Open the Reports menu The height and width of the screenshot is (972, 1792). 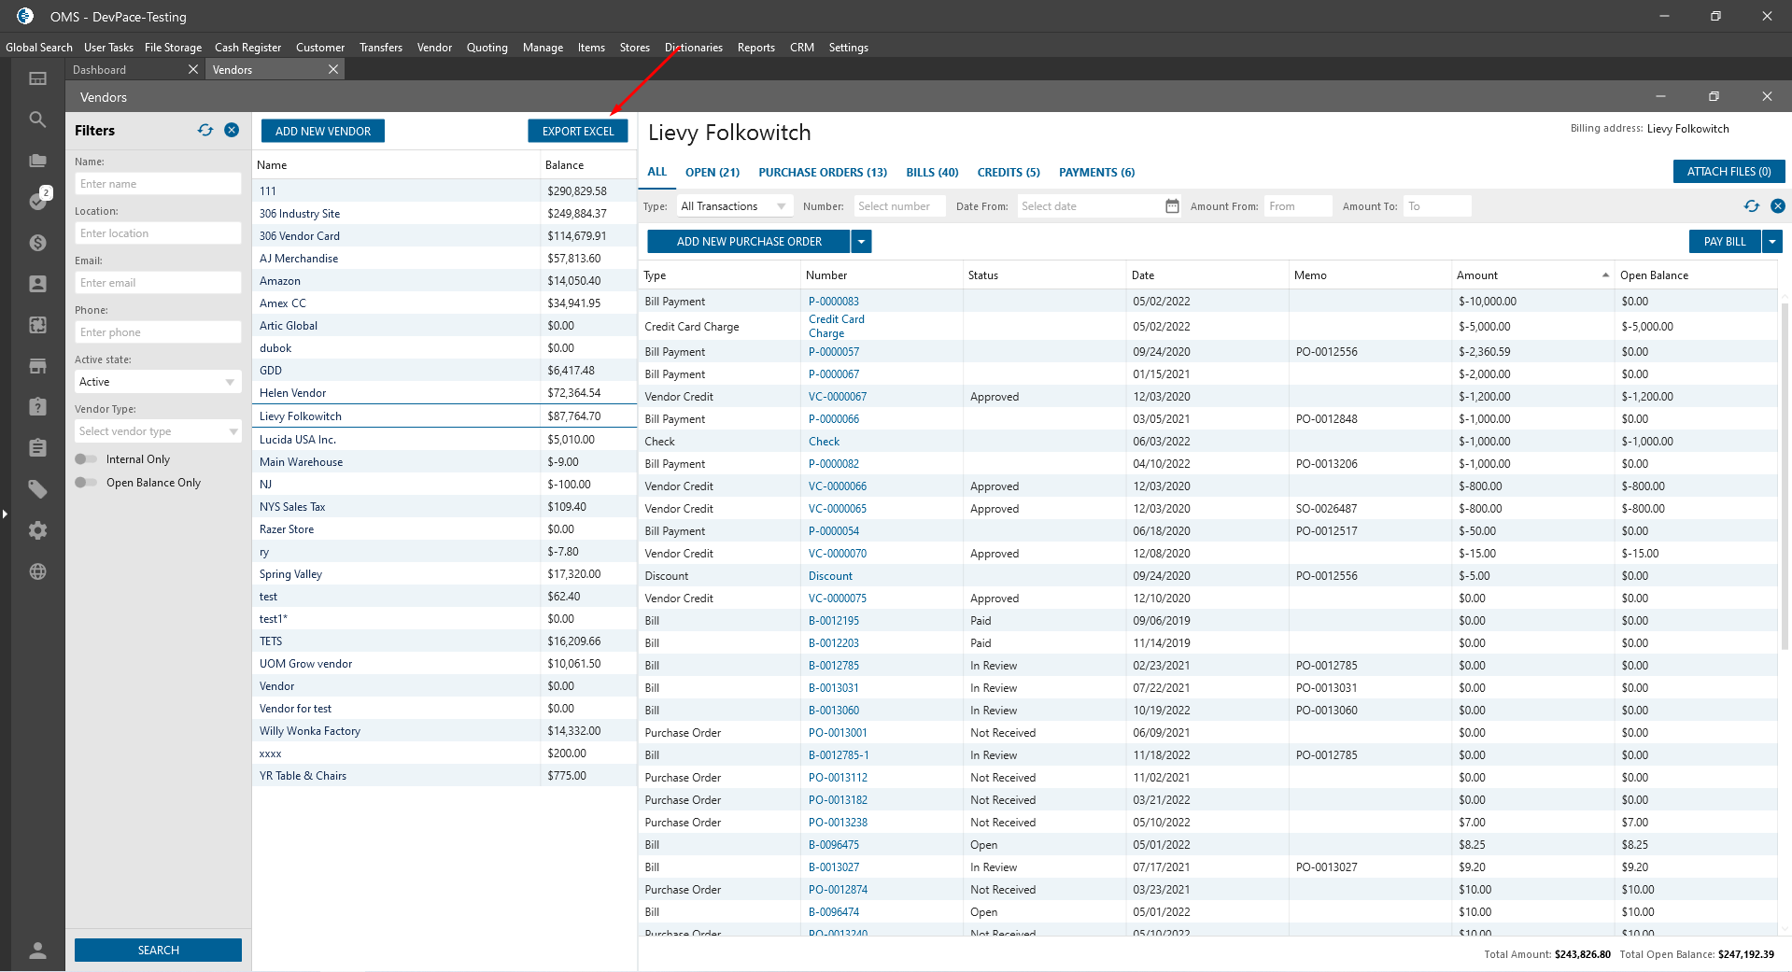[x=755, y=48]
